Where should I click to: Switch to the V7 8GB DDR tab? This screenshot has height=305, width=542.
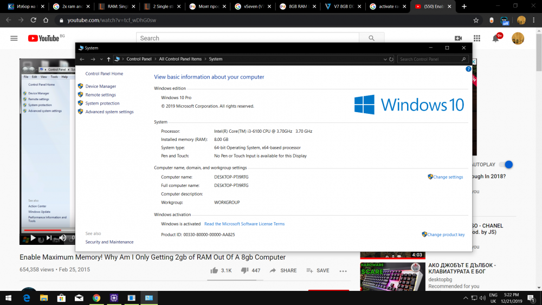tap(343, 7)
